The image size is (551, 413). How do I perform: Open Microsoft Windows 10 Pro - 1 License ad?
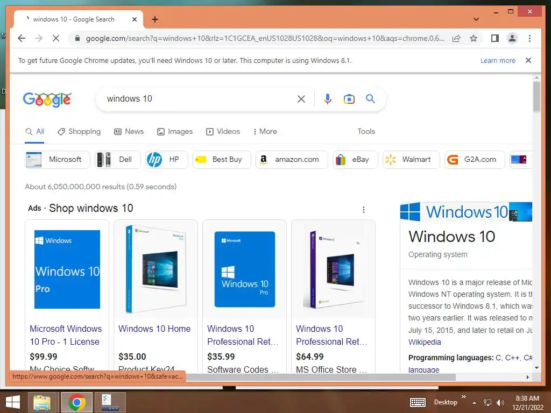(x=66, y=335)
